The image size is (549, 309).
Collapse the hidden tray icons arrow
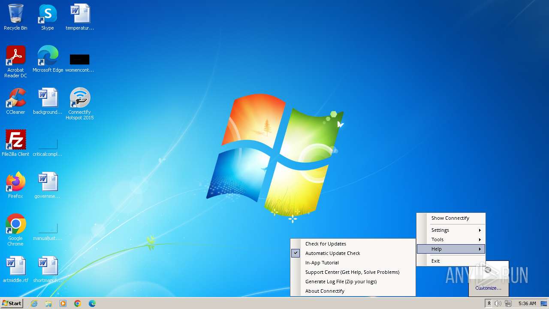click(x=489, y=303)
